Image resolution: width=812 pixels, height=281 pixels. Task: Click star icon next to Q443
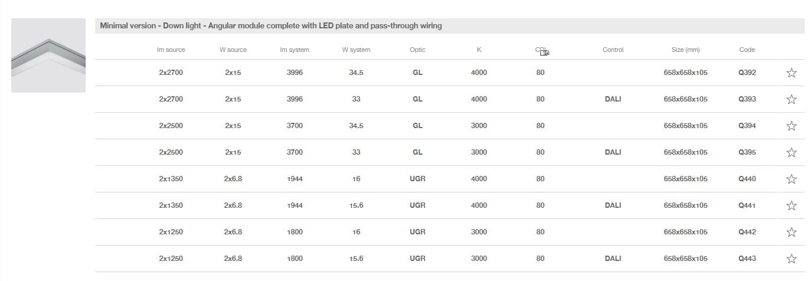[x=791, y=259]
